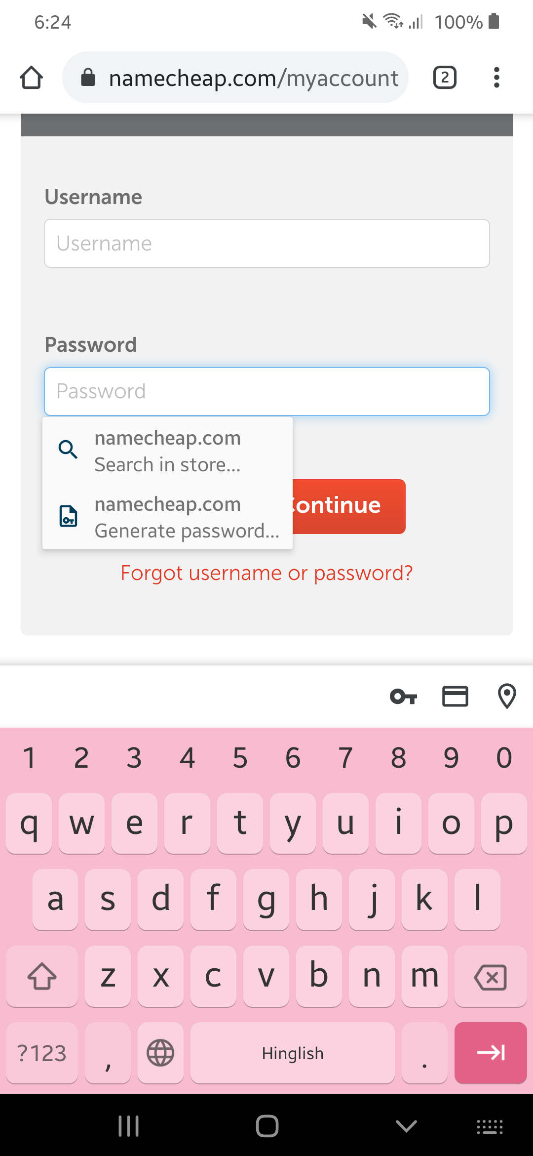
Task: Toggle Shift key on keyboard
Action: click(x=42, y=977)
